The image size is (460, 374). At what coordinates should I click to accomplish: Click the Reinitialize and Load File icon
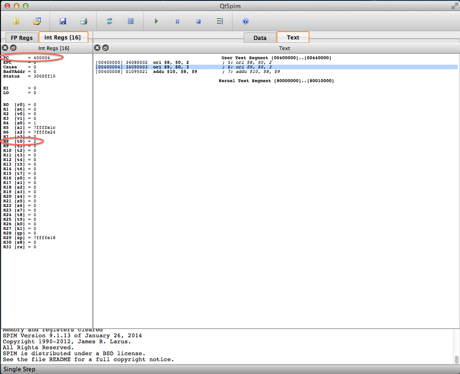37,21
